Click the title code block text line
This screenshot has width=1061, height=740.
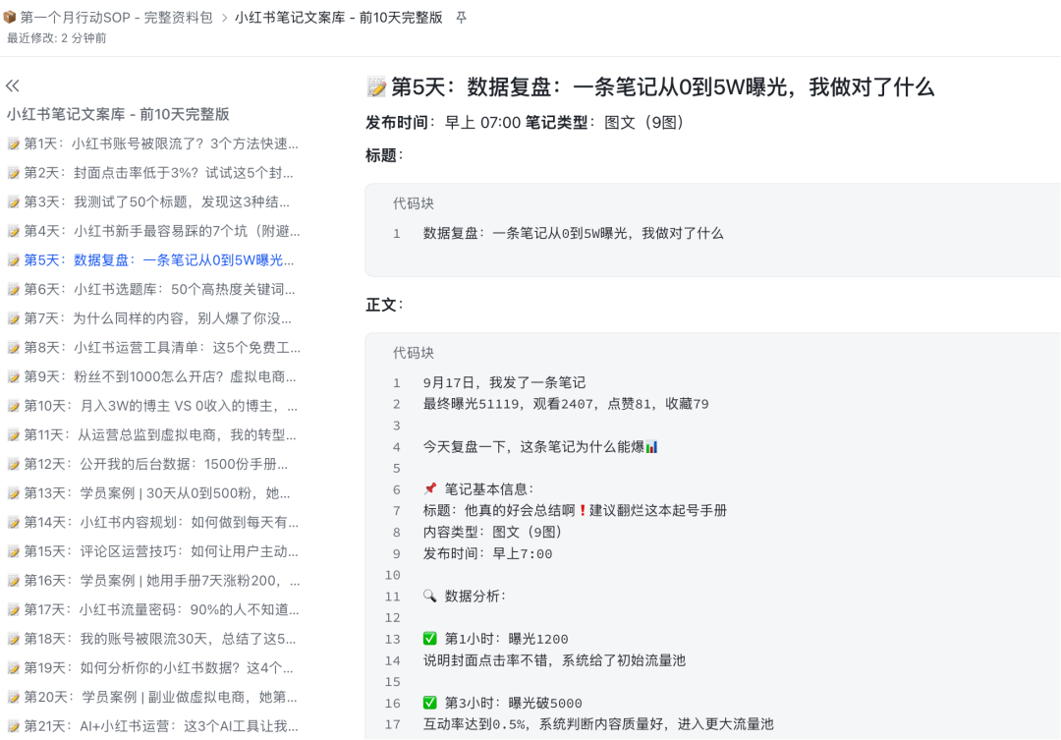coord(573,234)
